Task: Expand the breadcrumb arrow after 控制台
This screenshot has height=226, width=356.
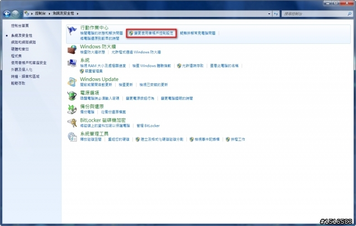Action: (50, 13)
